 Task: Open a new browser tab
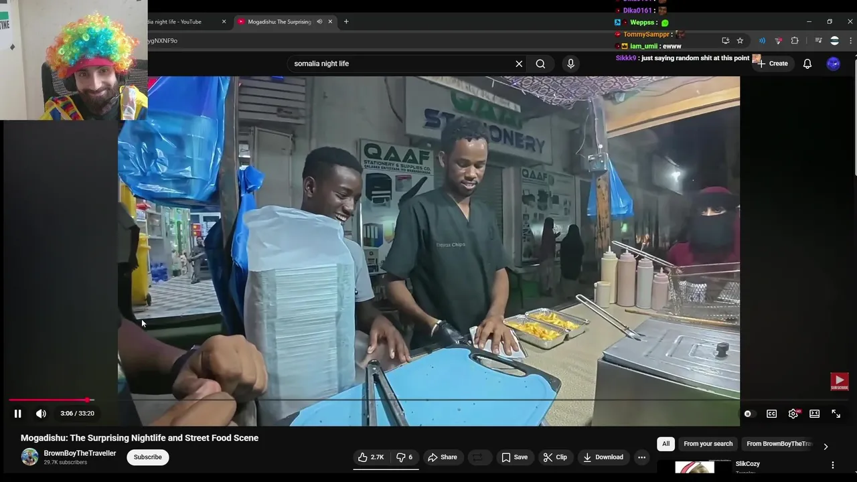pyautogui.click(x=346, y=21)
